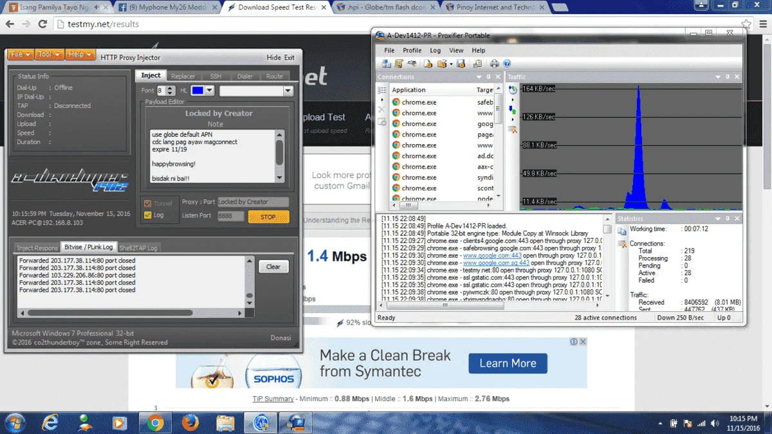The width and height of the screenshot is (772, 434).
Task: Open the Connections pane dropdown arrow
Action: pyautogui.click(x=479, y=77)
